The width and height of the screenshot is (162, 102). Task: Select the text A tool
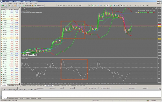(x=141, y=5)
